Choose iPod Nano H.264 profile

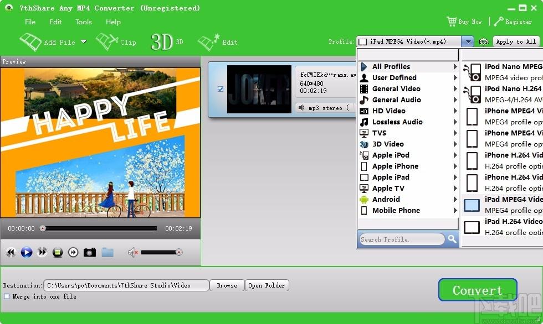503,94
